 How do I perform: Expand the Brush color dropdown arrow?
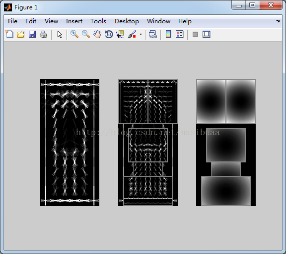tap(141, 34)
